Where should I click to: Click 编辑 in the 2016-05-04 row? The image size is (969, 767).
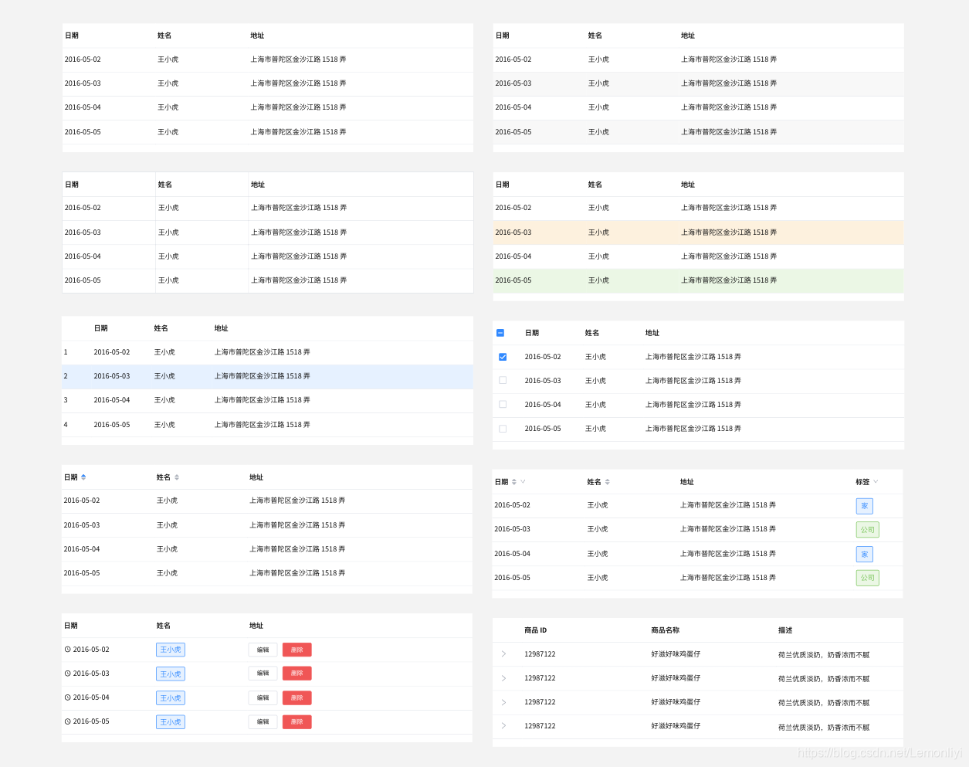tap(263, 698)
